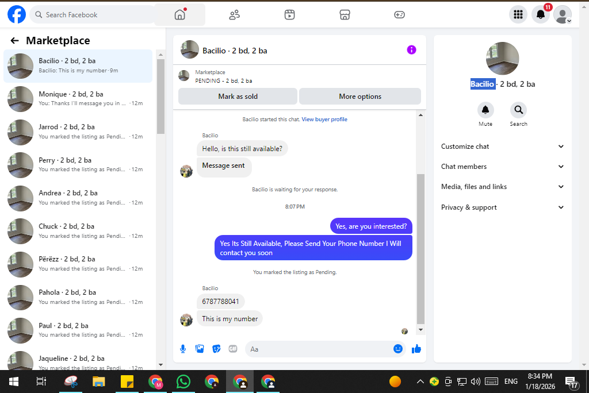Click the More options button

(x=360, y=97)
